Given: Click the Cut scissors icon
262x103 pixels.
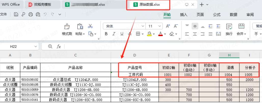Looking at the screenshot, I should point(90,26).
